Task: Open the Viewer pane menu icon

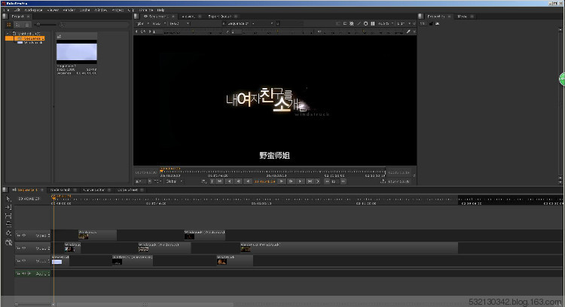Action: point(136,17)
